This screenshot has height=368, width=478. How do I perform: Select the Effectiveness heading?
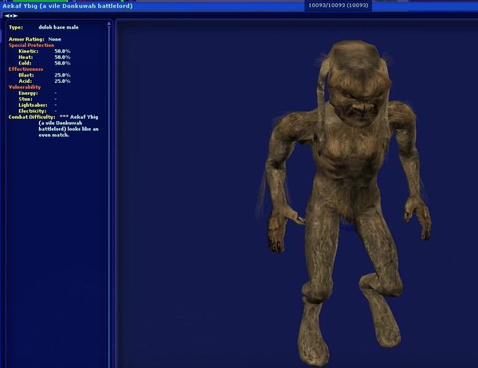[25, 69]
